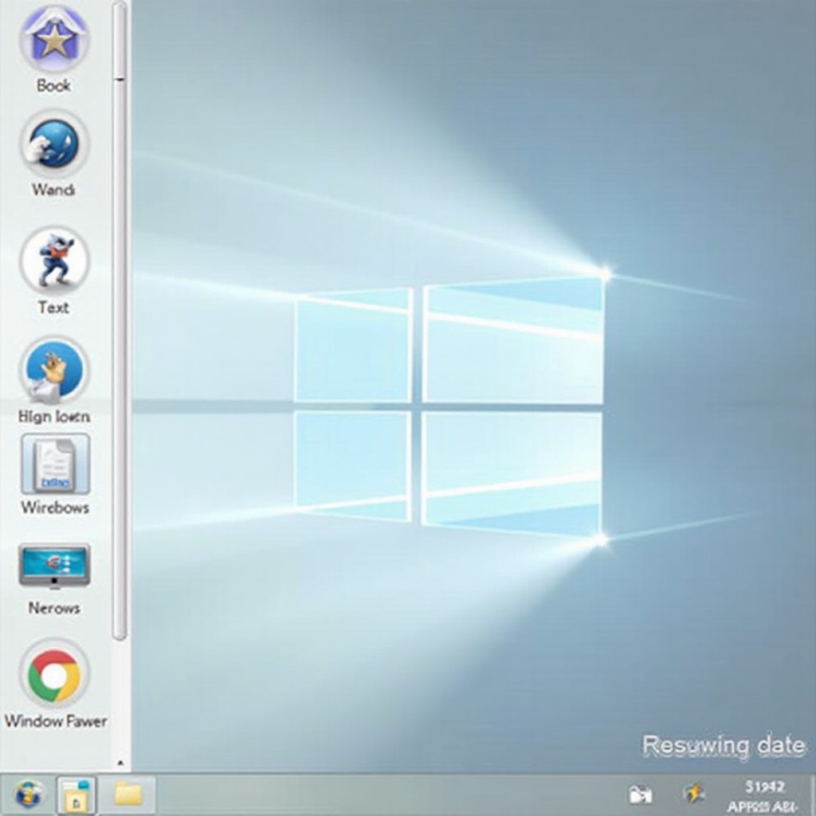816x816 pixels.
Task: Click the folder tray icon near clock
Action: pos(641,794)
